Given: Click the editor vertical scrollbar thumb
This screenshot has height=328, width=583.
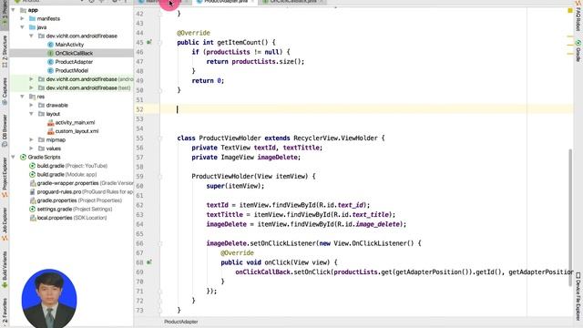Looking at the screenshot, I should [x=570, y=218].
